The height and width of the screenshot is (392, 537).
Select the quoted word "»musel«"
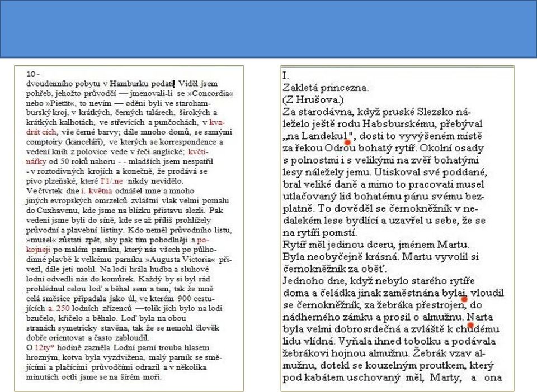click(41, 240)
